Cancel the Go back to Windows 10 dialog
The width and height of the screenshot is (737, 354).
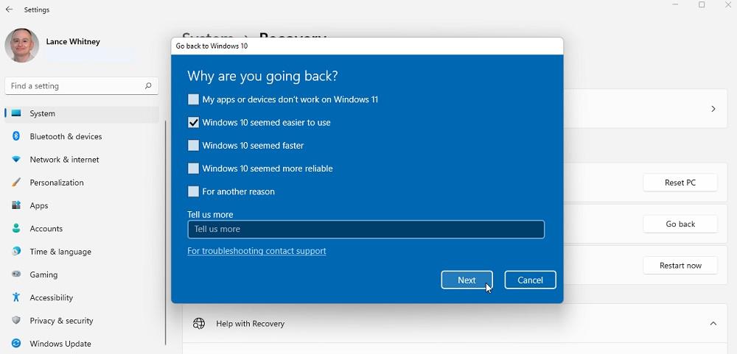click(530, 280)
